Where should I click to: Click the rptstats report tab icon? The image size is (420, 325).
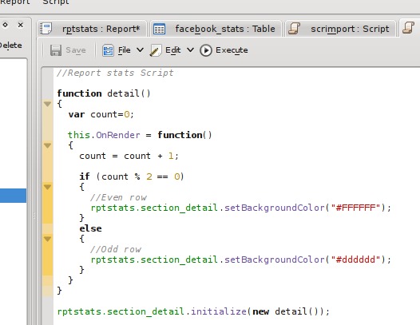coord(46,29)
